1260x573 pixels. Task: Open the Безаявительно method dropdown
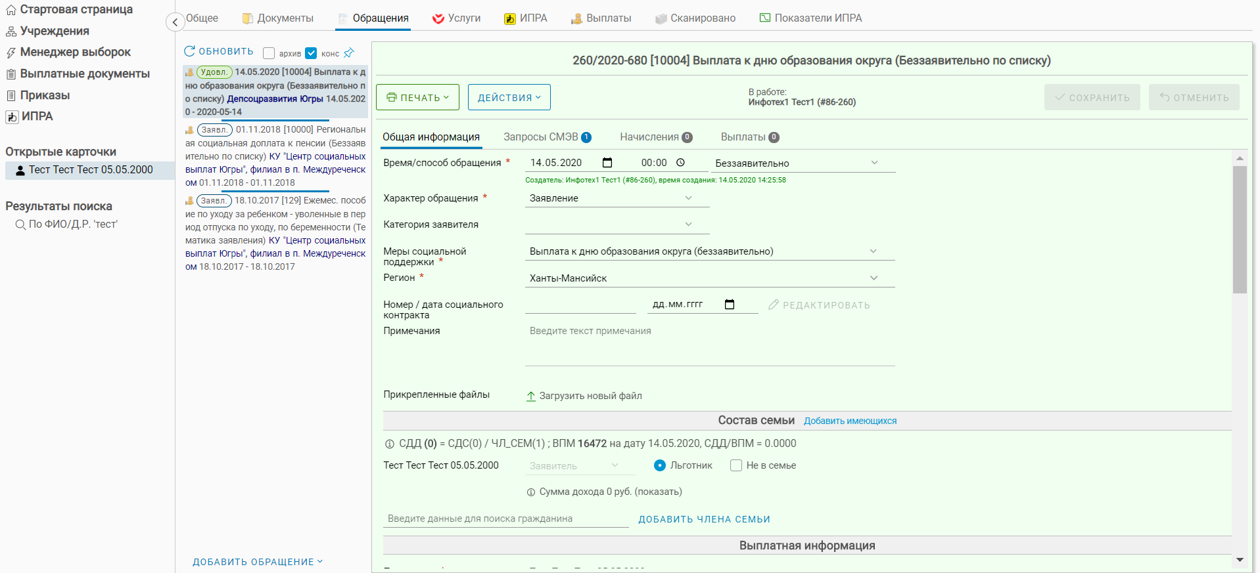tap(803, 163)
